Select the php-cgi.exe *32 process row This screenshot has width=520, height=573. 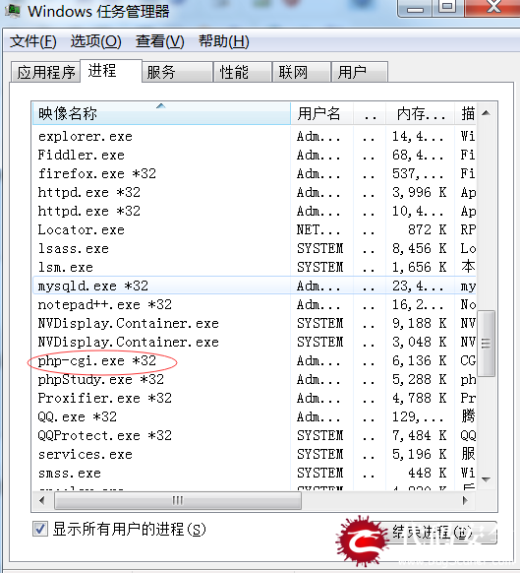tap(255, 360)
